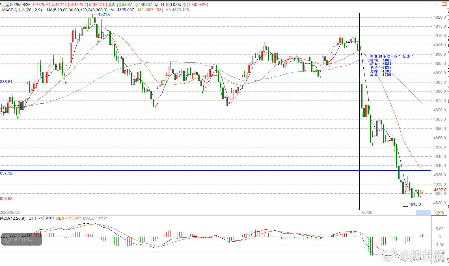Click the 06/26 date marker on the time axis

(x=367, y=212)
